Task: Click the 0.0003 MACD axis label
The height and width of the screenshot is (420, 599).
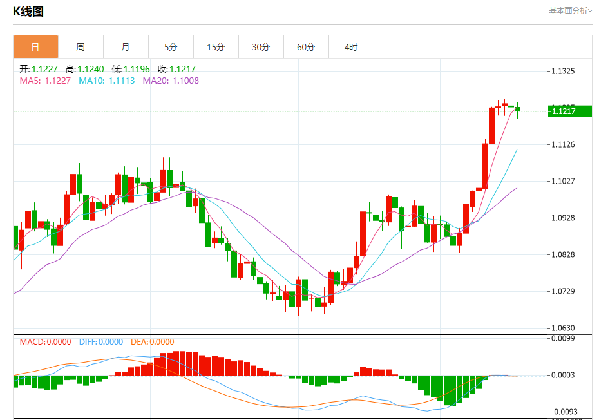Action: 563,375
